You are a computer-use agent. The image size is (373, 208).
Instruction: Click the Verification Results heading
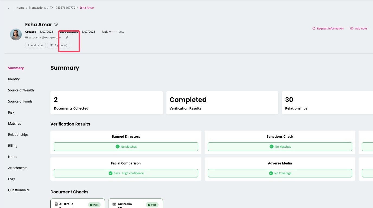(70, 124)
